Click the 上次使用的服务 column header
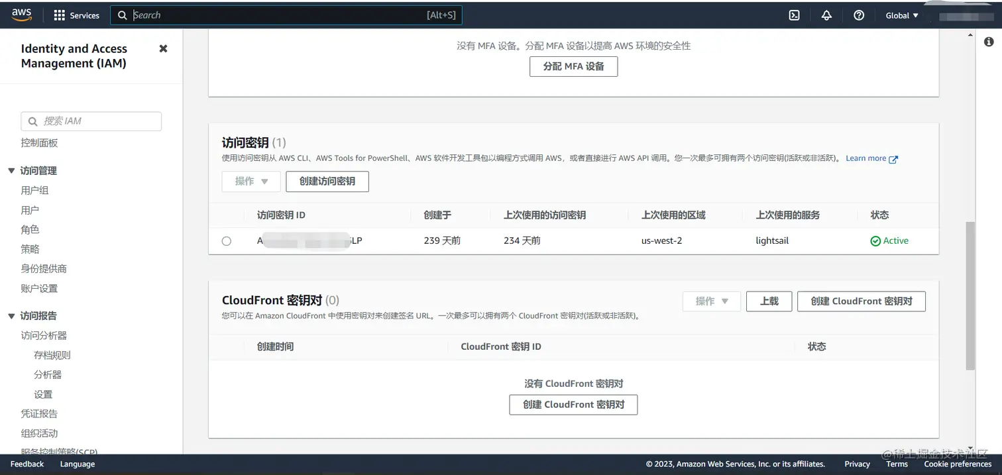Screen dimensions: 1002x475 788,215
